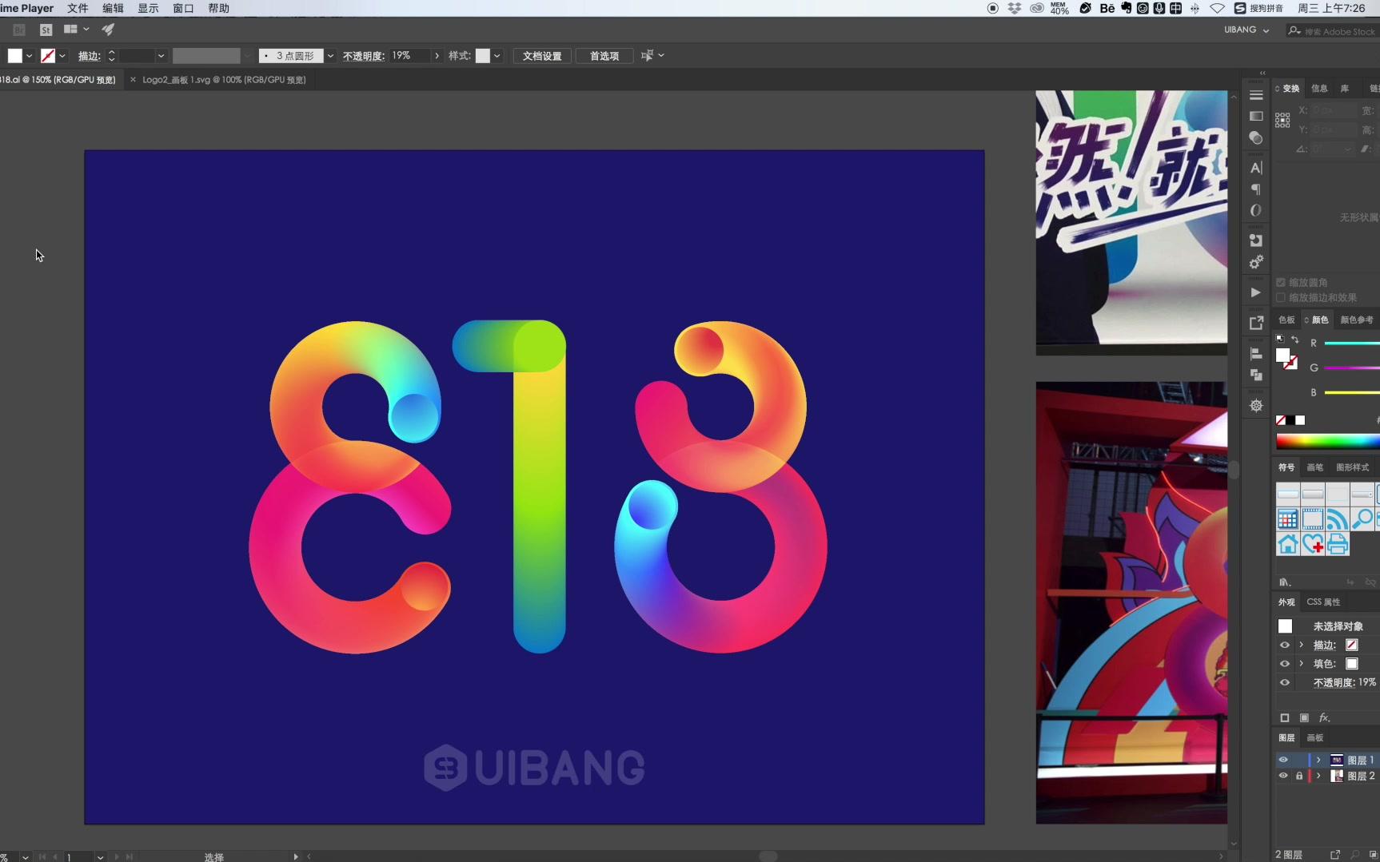Screen dimensions: 1380x862
Task: Swap fill and stroke arrow icon
Action: point(1295,340)
